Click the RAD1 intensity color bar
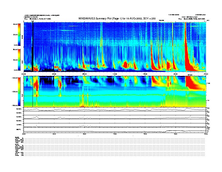Screen dimensions: 222x172 [x=19, y=60]
